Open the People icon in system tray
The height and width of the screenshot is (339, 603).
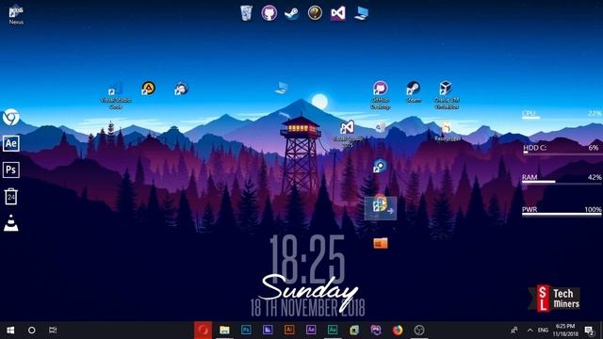pyautogui.click(x=514, y=331)
